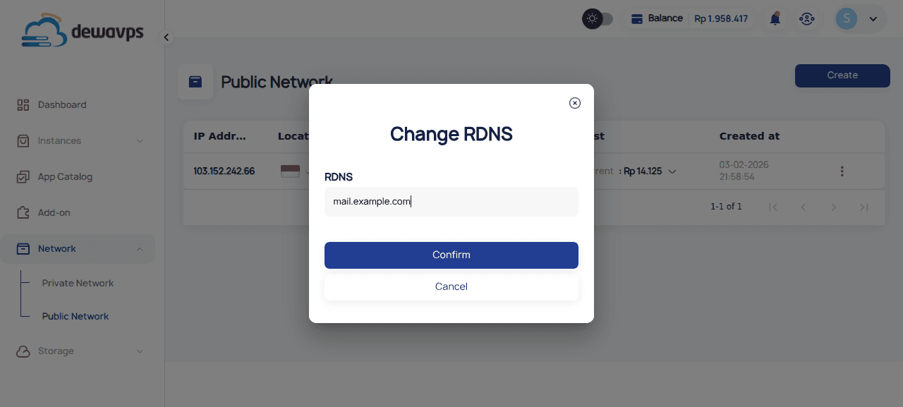Open the row actions three-dot menu
Image resolution: width=903 pixels, height=407 pixels.
click(x=842, y=171)
